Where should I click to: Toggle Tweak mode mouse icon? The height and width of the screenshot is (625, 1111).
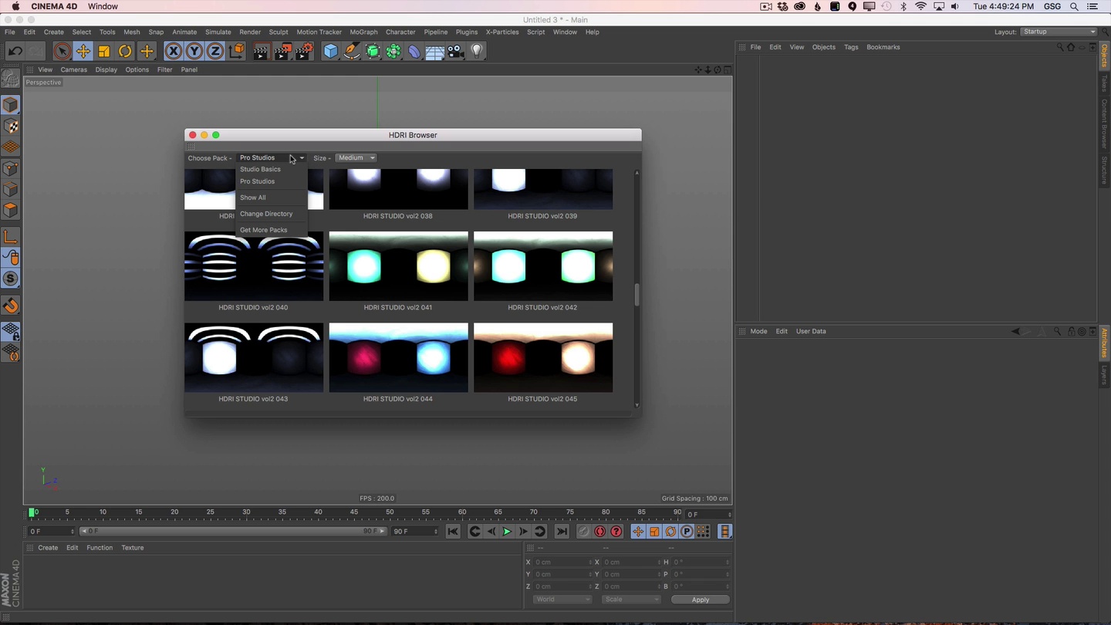click(x=11, y=258)
